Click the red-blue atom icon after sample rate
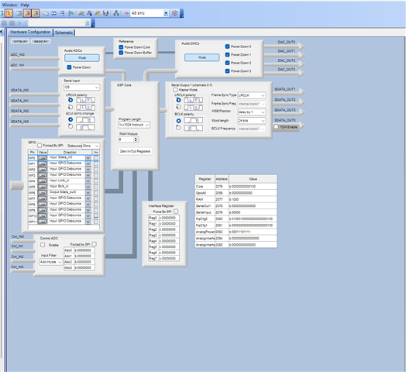This screenshot has height=372, width=406. point(175,13)
